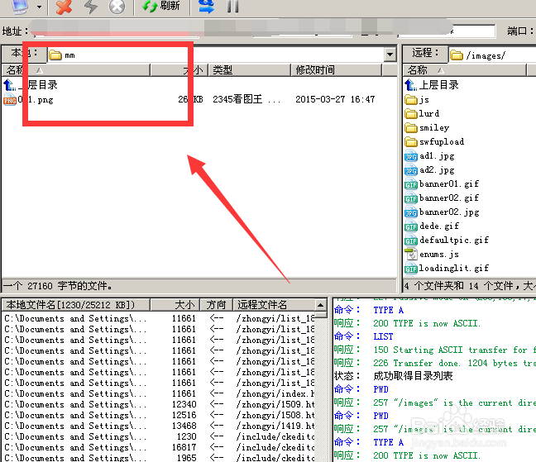Click the mm folder icon in local path
The width and height of the screenshot is (536, 462).
55,55
